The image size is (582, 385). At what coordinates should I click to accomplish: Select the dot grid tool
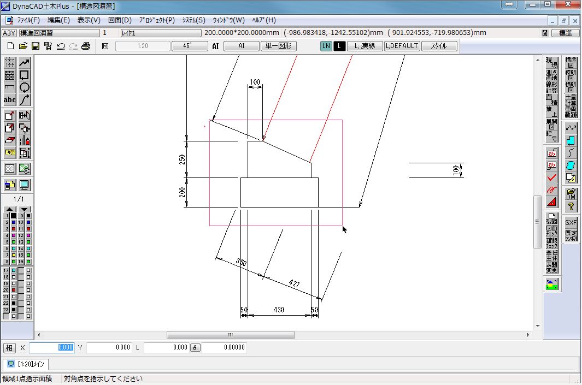pyautogui.click(x=10, y=62)
